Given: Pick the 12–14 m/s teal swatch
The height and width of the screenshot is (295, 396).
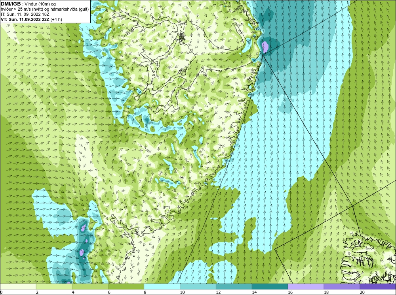Looking at the screenshot, I should [x=234, y=286].
